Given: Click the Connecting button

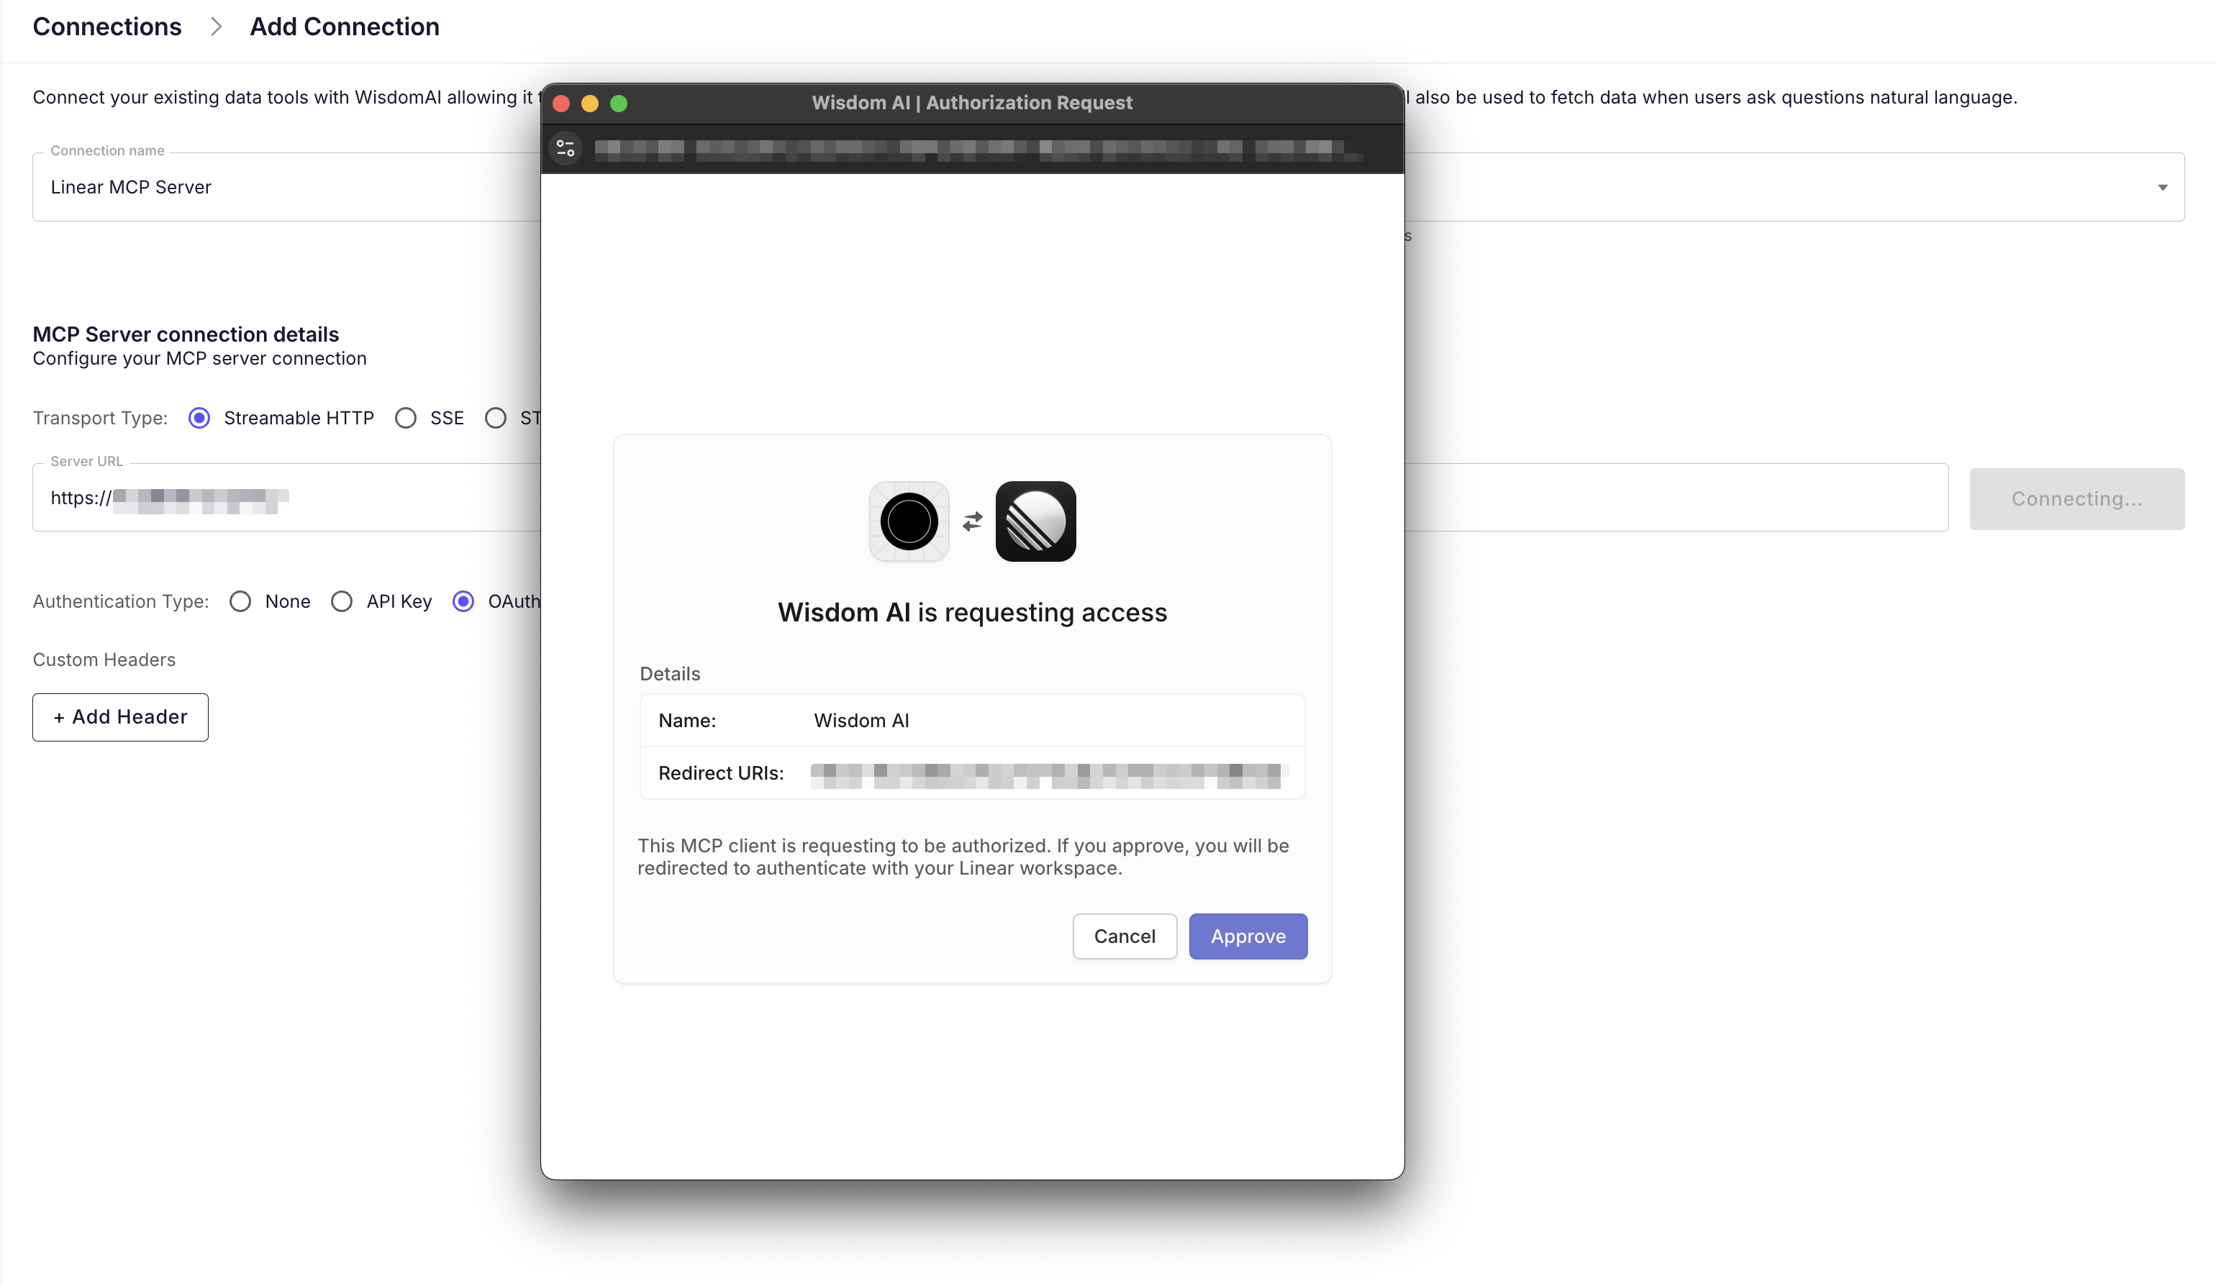Looking at the screenshot, I should [x=2077, y=498].
